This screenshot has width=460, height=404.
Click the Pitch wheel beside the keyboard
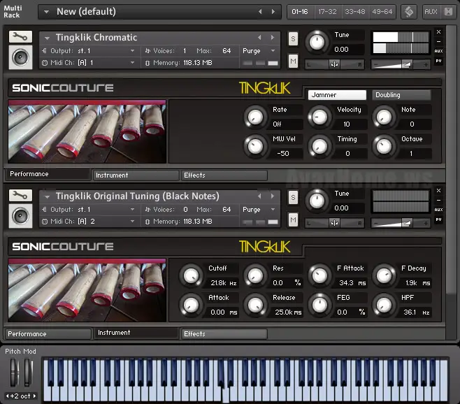[x=14, y=373]
